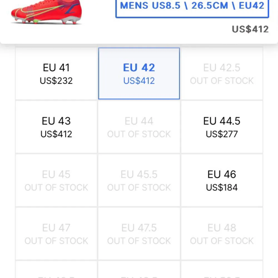The image size is (278, 278).
Task: Select the EU 41 size option
Action: coord(56,73)
